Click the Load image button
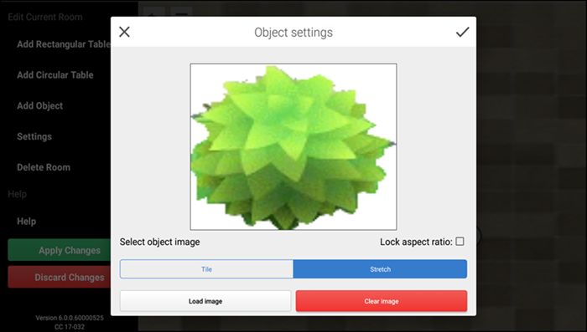587x332 pixels. tap(205, 301)
